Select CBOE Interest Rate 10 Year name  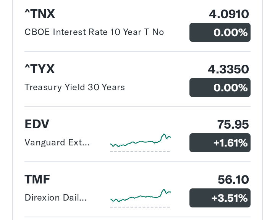coord(94,32)
